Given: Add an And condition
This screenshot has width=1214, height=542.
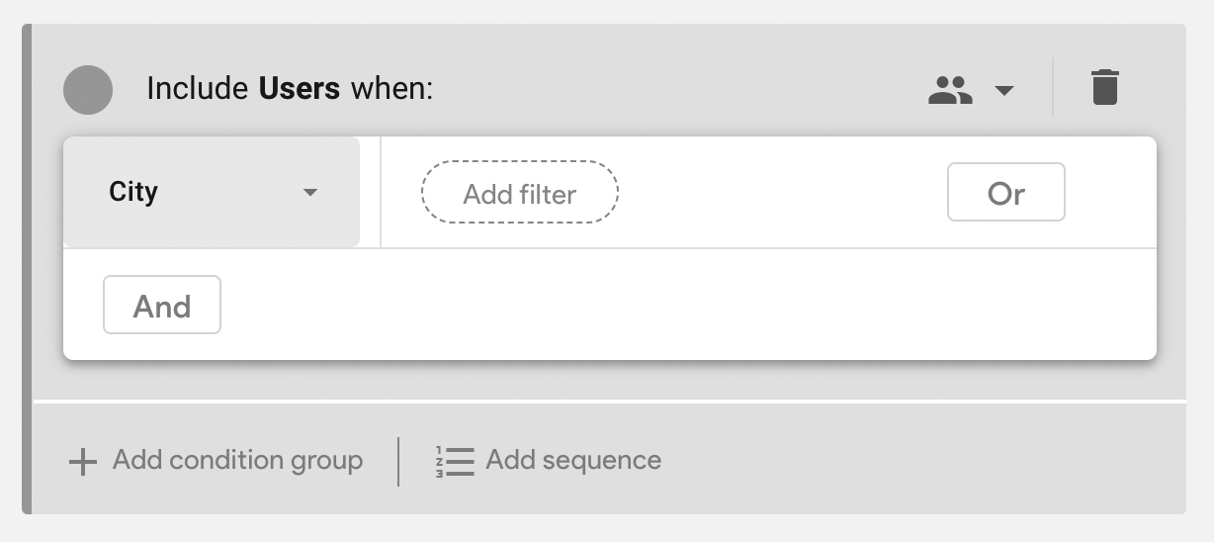Looking at the screenshot, I should pos(162,305).
